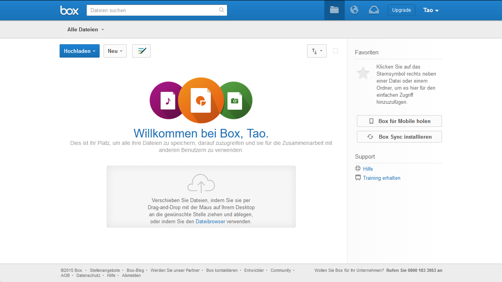Click the orange presentation file icon
The width and height of the screenshot is (502, 282).
201,101
